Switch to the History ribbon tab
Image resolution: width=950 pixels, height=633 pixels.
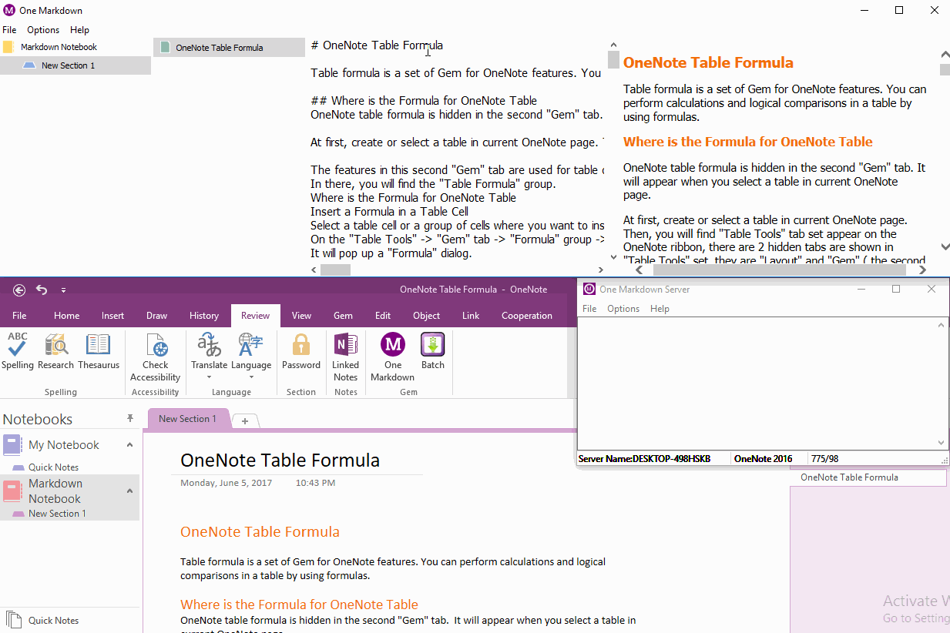point(204,316)
